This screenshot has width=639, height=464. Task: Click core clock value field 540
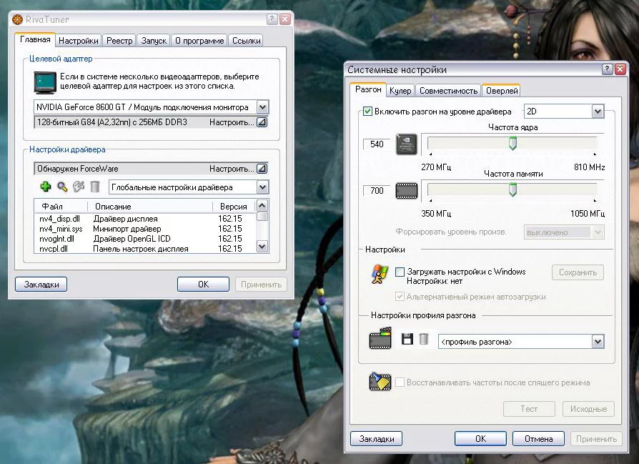(x=377, y=144)
